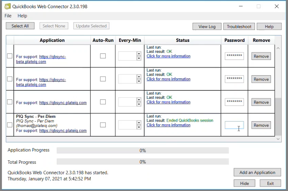This screenshot has width=288, height=191.
Task: Open support link in row above PIQ Sync
Action: 63,102
